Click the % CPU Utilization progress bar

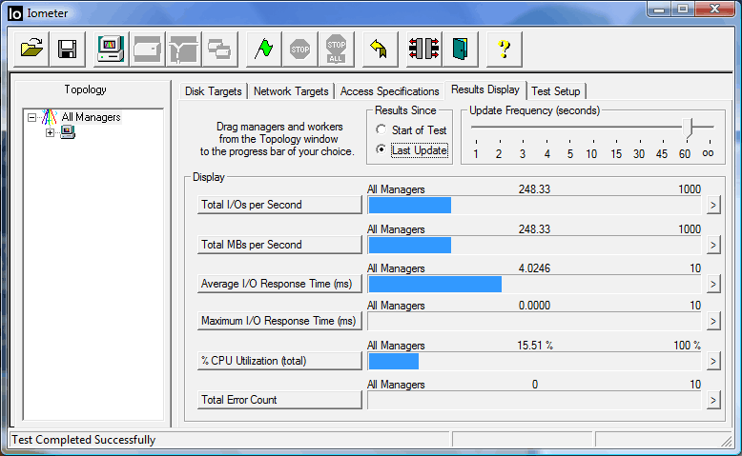[534, 361]
